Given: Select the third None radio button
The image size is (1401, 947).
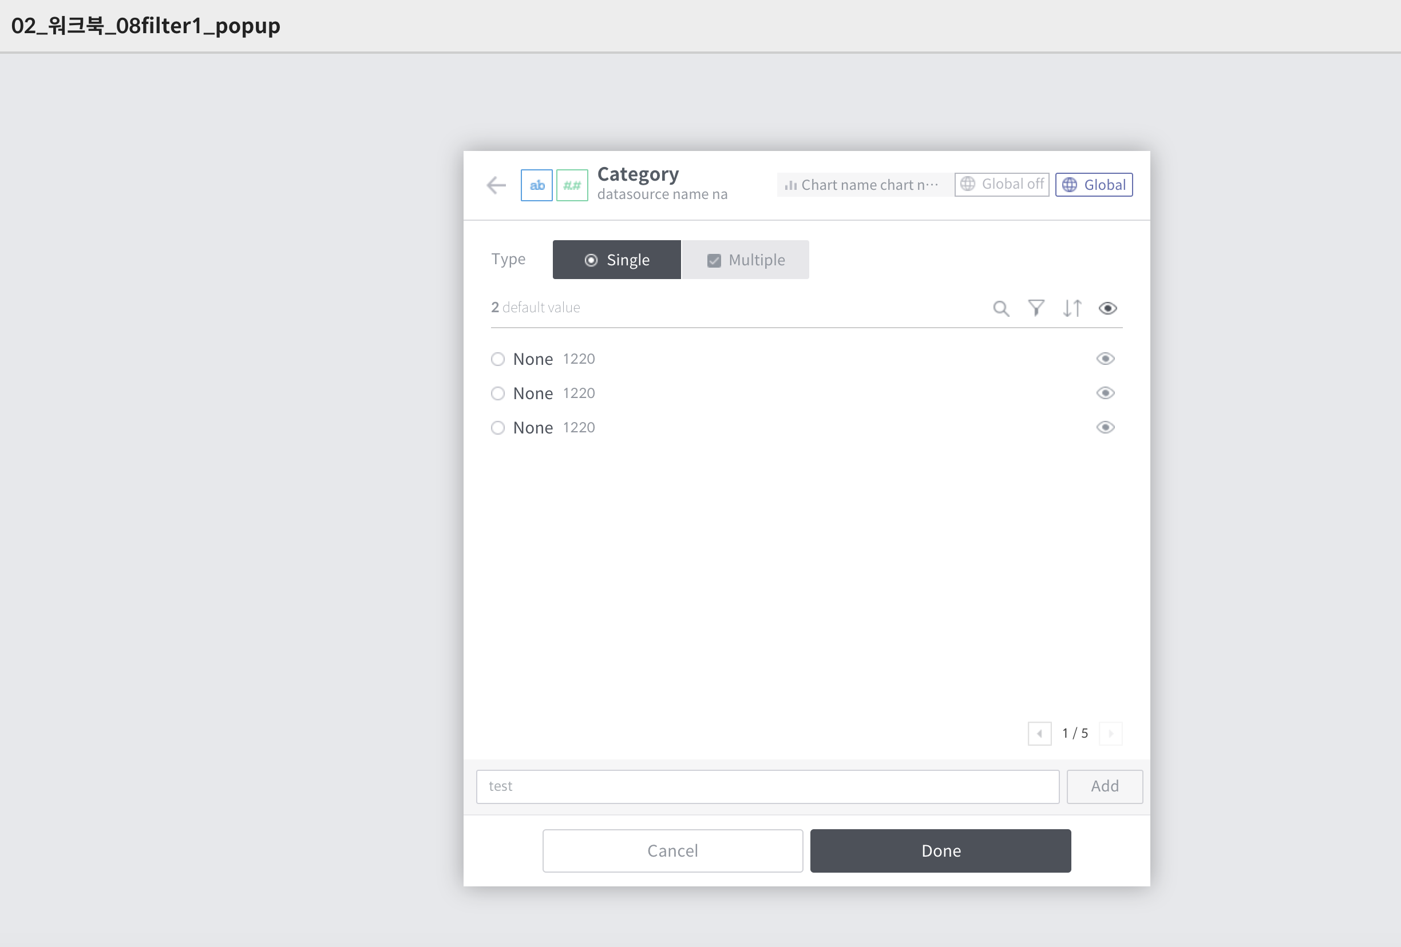Looking at the screenshot, I should (497, 428).
